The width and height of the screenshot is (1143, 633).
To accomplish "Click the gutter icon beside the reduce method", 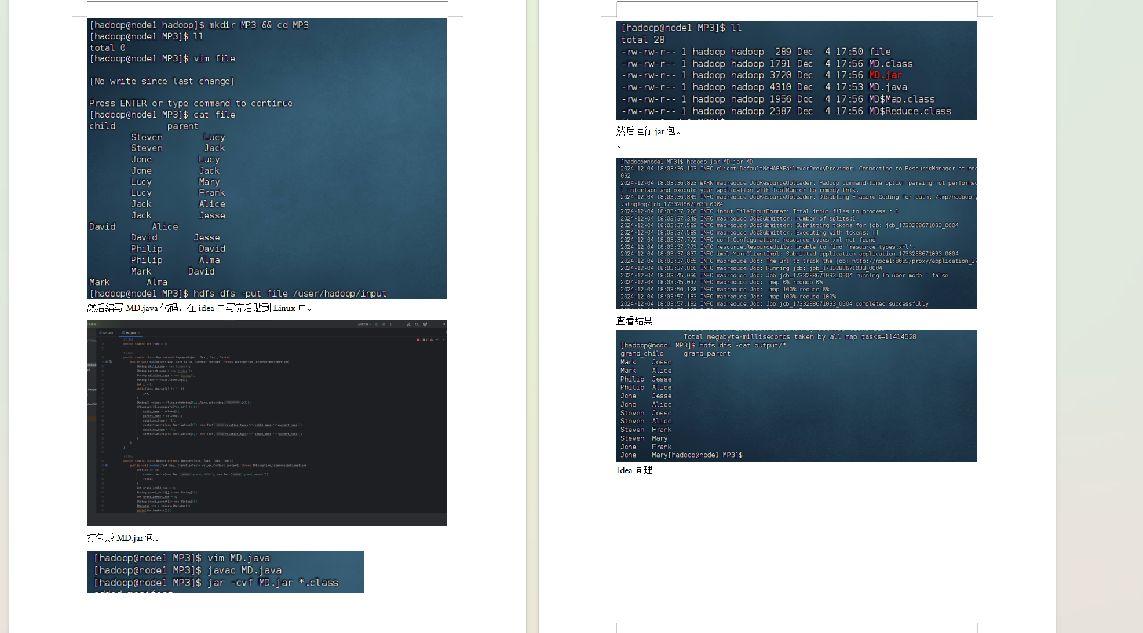I will [107, 465].
